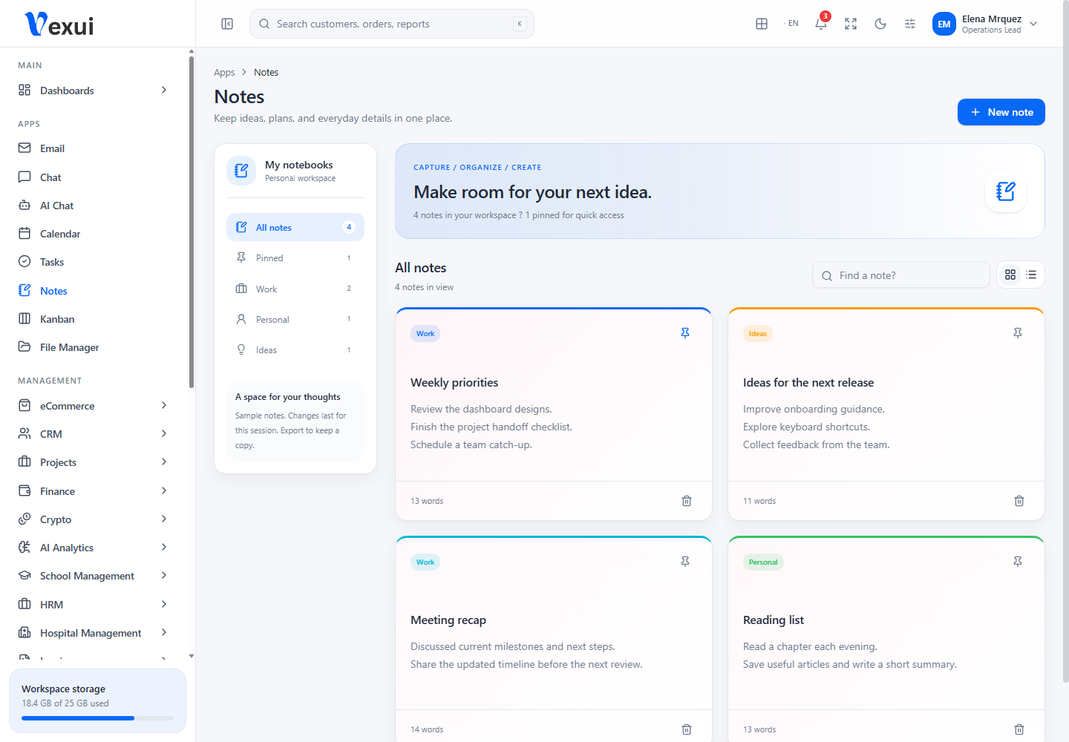Open the notifications bell
Viewport: 1069px width, 742px height.
coord(821,24)
